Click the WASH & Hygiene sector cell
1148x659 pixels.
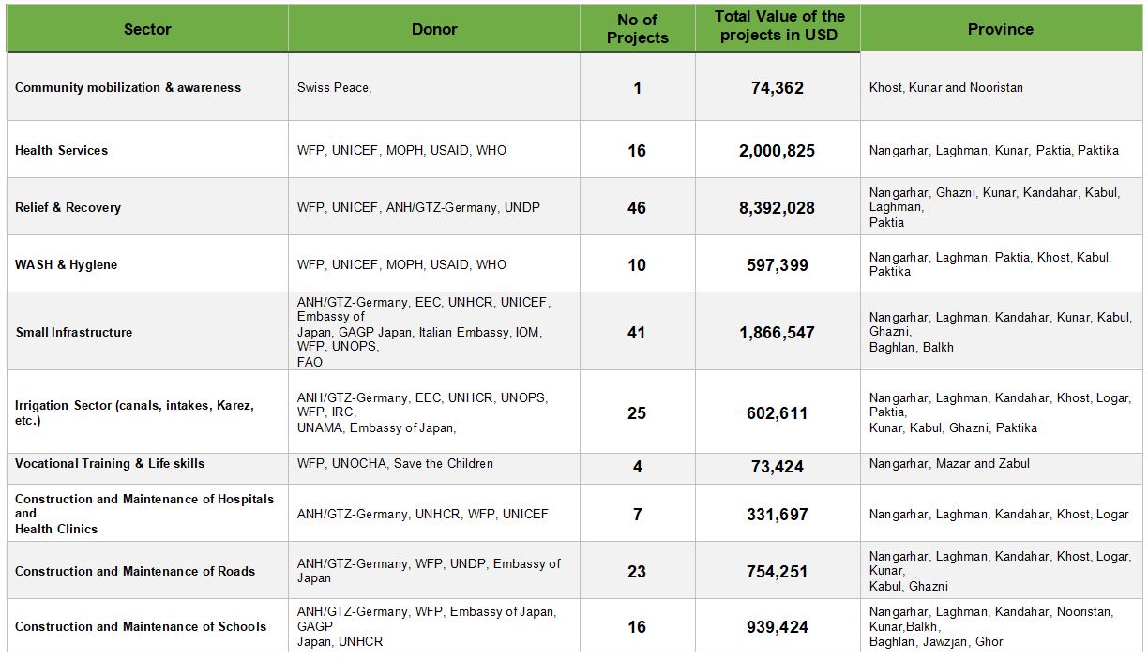coord(147,264)
